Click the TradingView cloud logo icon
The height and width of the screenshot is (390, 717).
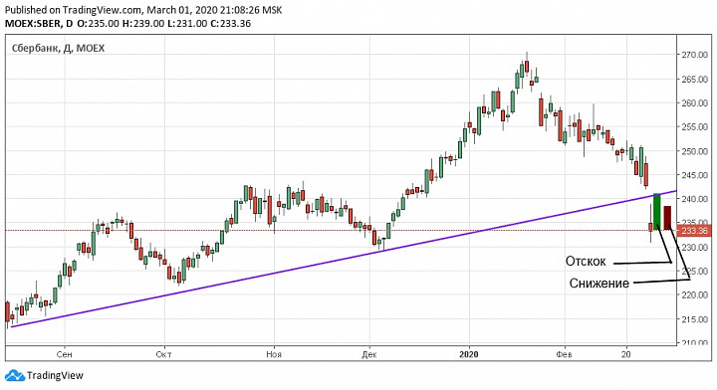pos(15,375)
